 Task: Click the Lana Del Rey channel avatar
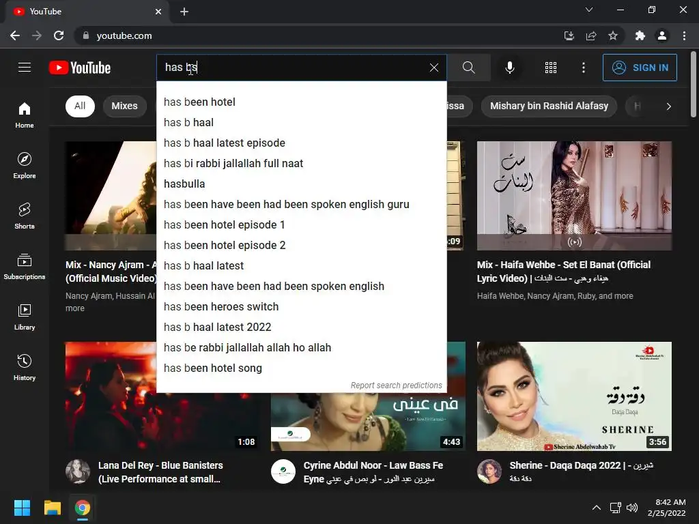(x=78, y=471)
